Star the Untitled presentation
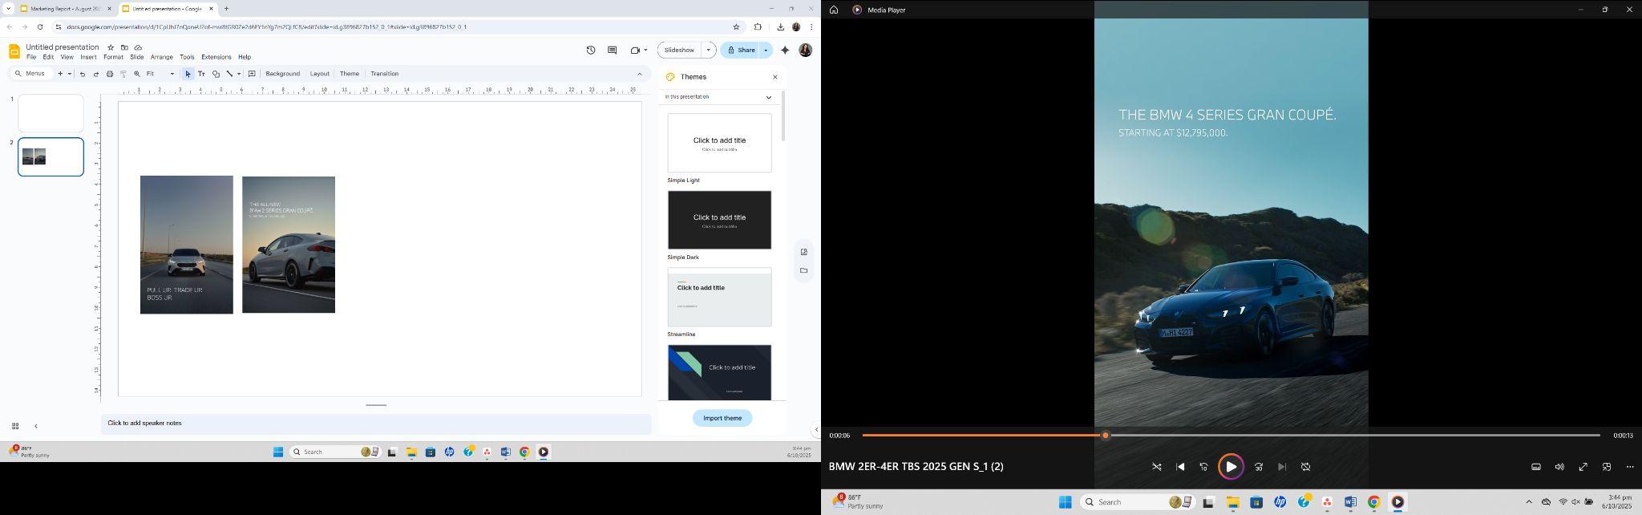 click(111, 47)
